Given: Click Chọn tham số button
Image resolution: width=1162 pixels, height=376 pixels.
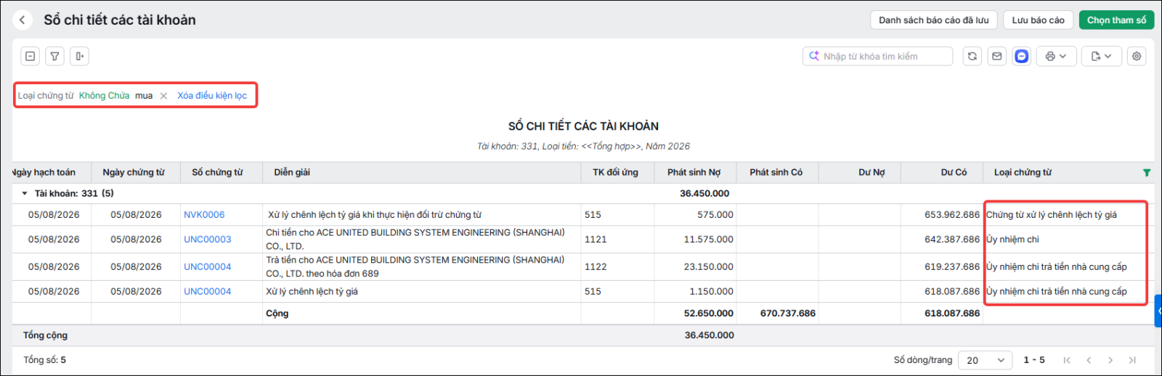Looking at the screenshot, I should [1116, 20].
